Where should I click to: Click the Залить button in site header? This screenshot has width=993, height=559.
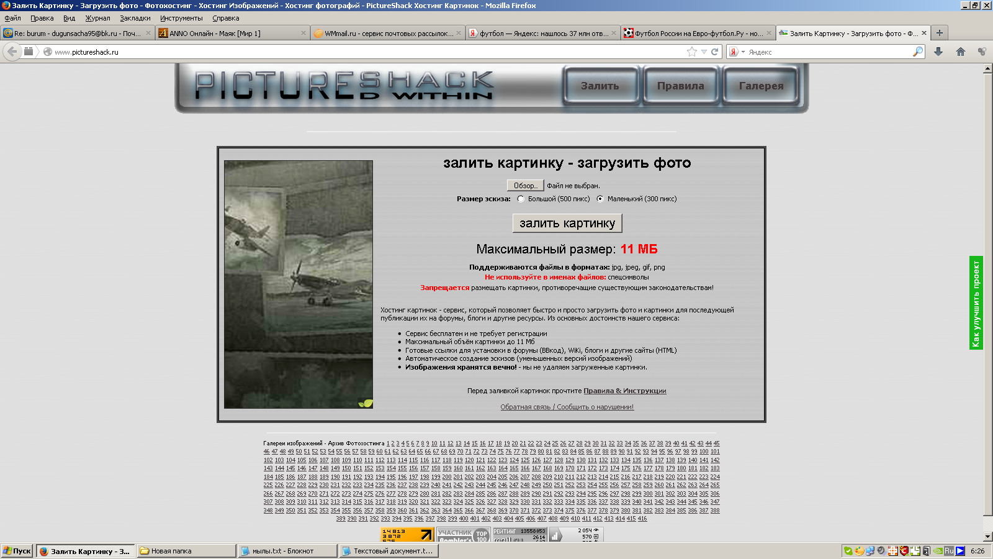tap(600, 86)
